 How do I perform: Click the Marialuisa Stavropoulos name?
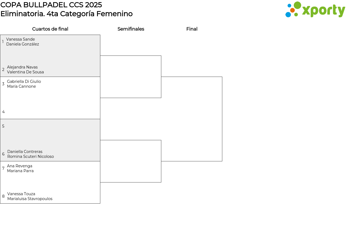(30, 199)
